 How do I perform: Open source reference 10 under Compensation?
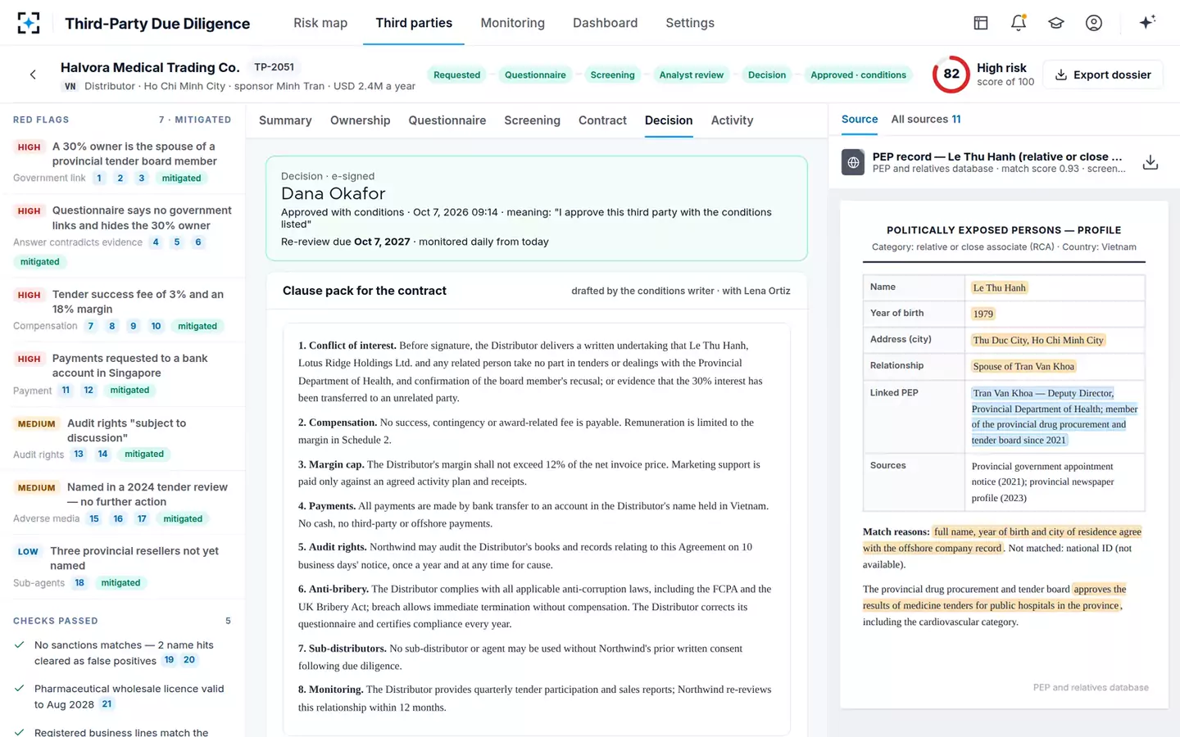[x=156, y=326]
